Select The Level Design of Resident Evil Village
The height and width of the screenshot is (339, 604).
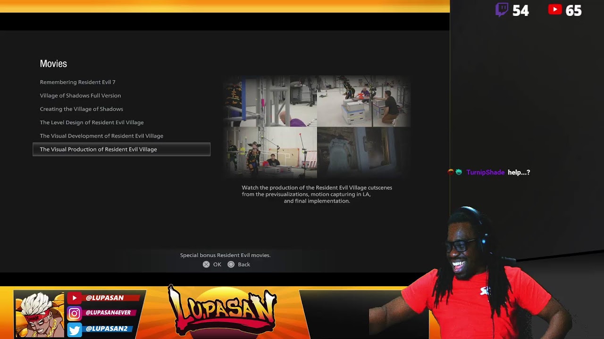coord(92,122)
